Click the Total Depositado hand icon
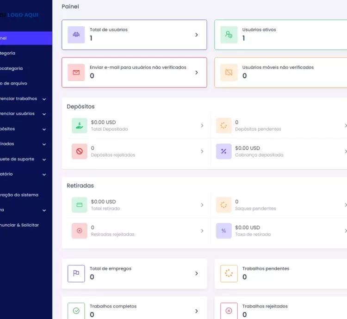This screenshot has height=319, width=347. tap(79, 125)
